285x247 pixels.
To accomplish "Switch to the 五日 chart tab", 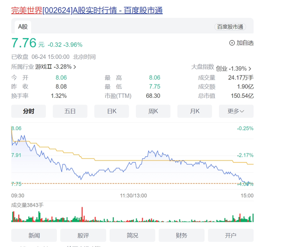I will click(x=70, y=111).
